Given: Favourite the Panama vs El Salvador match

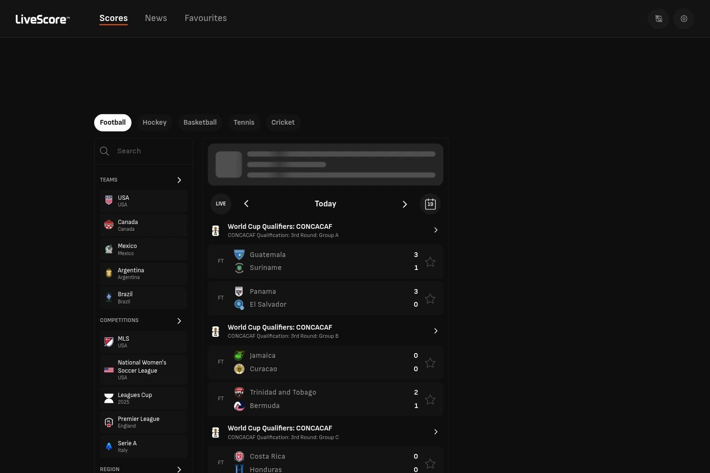Looking at the screenshot, I should tap(430, 299).
